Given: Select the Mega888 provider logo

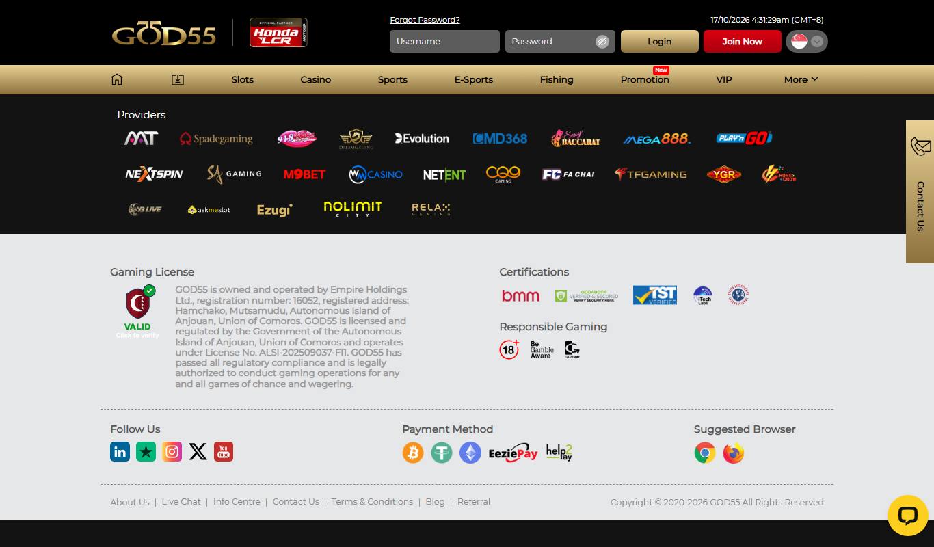Looking at the screenshot, I should (x=656, y=139).
